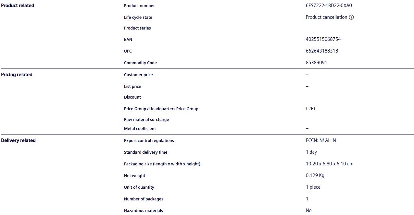The height and width of the screenshot is (215, 414).
Task: Click the Raw material surcharge label
Action: 146,120
